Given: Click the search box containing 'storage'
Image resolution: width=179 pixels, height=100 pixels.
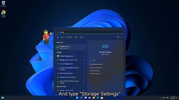Looking at the screenshot, I should pyautogui.click(x=89, y=32).
